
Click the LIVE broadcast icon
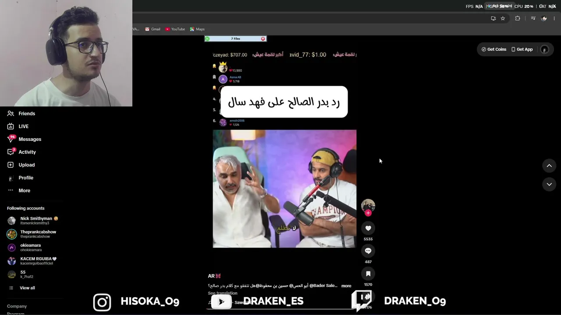(11, 126)
